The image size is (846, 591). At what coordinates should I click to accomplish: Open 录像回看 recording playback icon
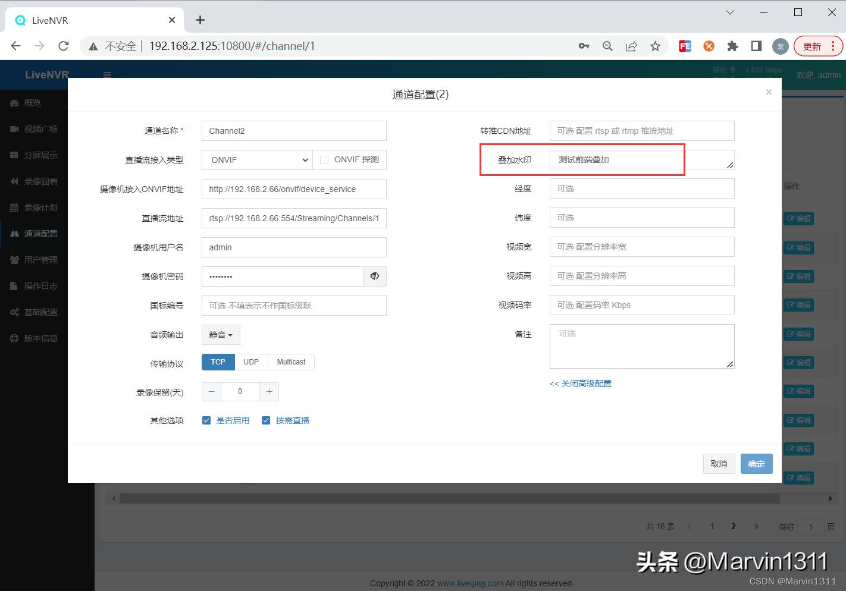pos(14,181)
